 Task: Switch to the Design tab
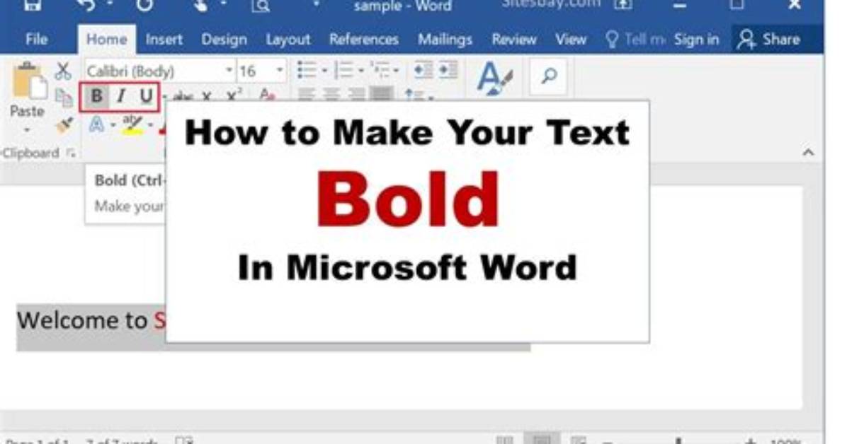pyautogui.click(x=224, y=40)
